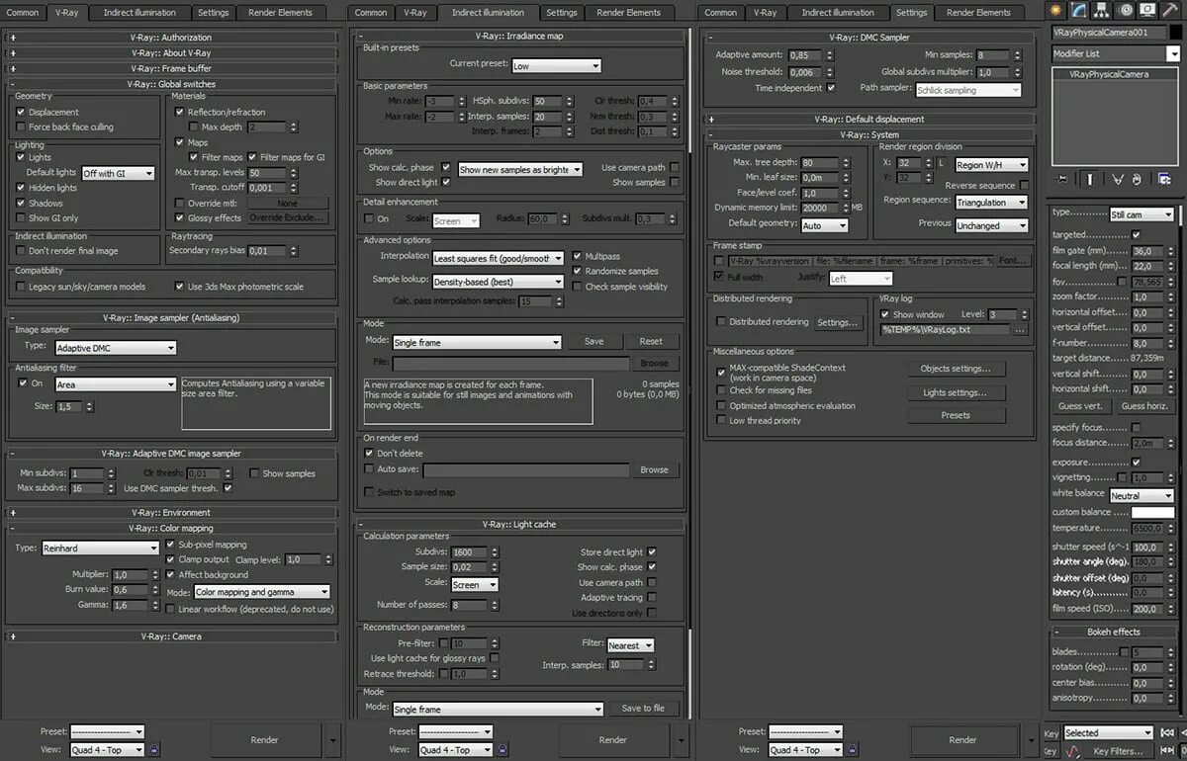Click the L lock in Render region division
This screenshot has height=761, width=1187.
point(941,164)
